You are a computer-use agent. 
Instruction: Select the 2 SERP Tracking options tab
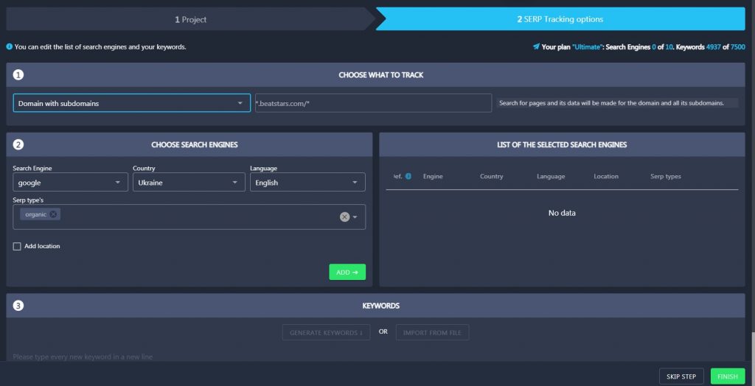tap(560, 19)
